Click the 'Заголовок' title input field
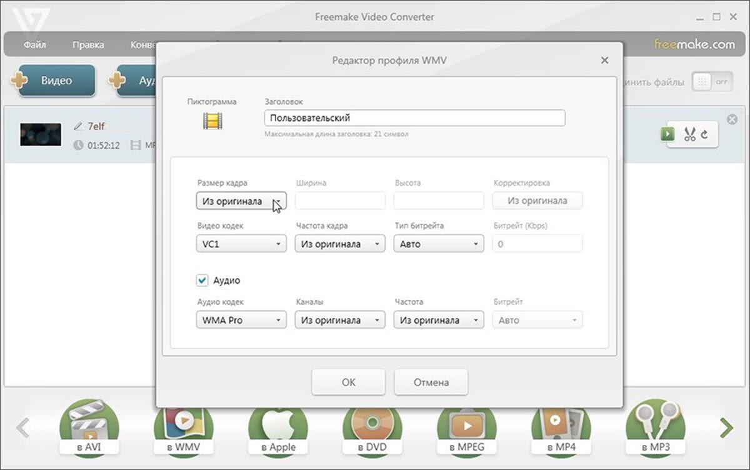750x470 pixels. [415, 118]
